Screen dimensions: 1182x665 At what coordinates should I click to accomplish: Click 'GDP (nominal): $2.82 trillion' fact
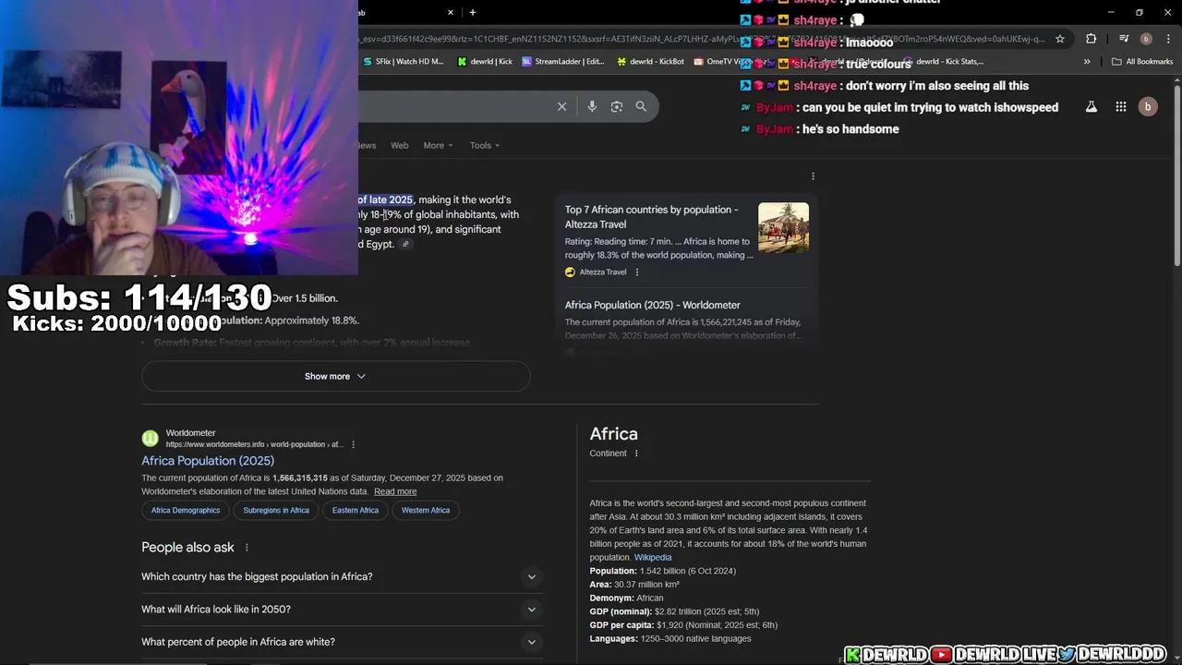tap(674, 611)
